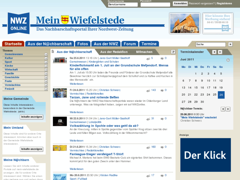Click Inhalte anzeigen under Meine Gemeinde
The width and height of the screenshot is (240, 180).
point(32,117)
